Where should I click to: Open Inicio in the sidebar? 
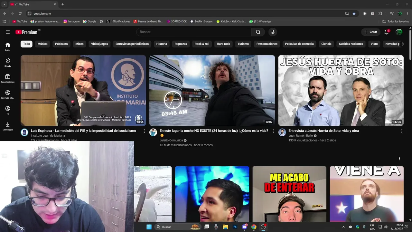8,47
